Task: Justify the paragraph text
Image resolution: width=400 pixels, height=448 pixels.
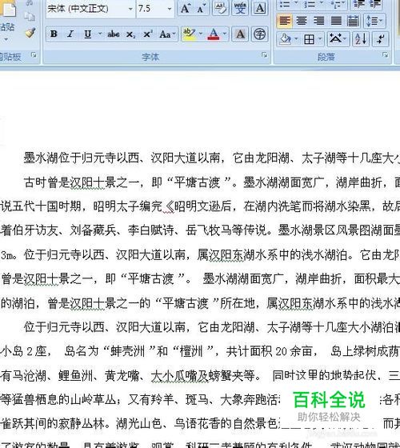Action: click(336, 21)
